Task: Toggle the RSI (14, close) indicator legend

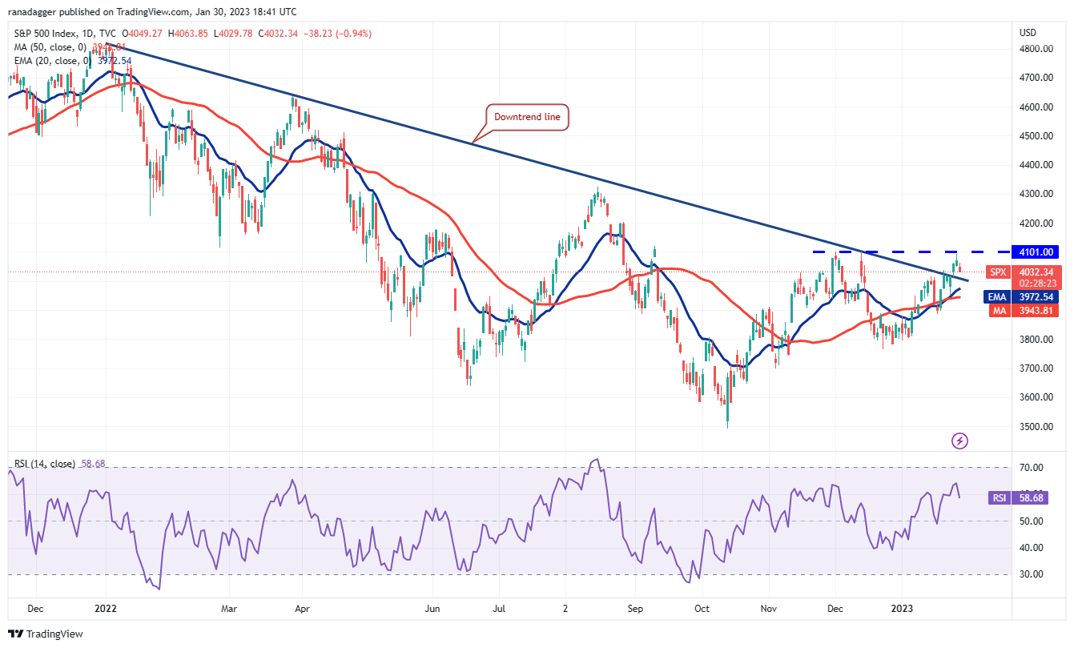Action: [46, 464]
